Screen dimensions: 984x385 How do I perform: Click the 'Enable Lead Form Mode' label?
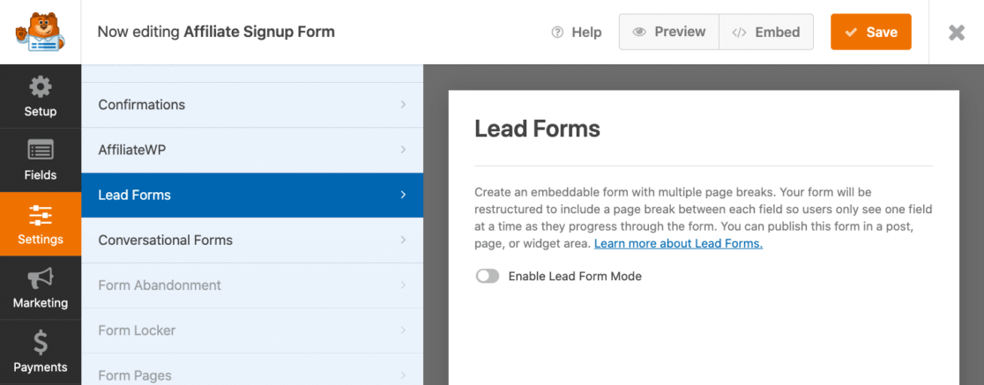point(575,276)
